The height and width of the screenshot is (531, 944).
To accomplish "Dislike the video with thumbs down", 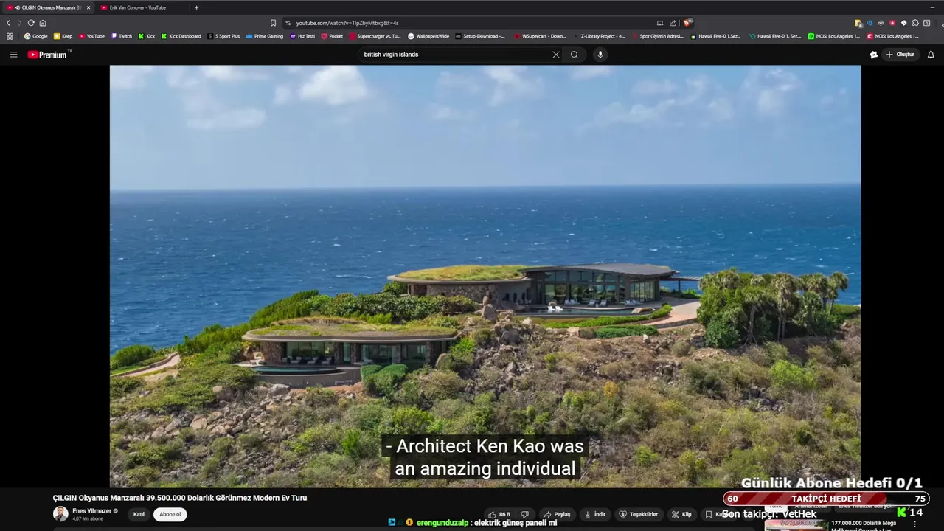I will coord(525,514).
